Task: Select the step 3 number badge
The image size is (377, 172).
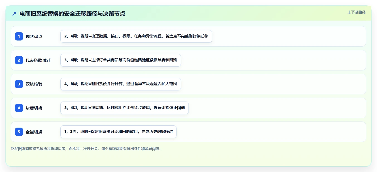Action: click(x=19, y=84)
